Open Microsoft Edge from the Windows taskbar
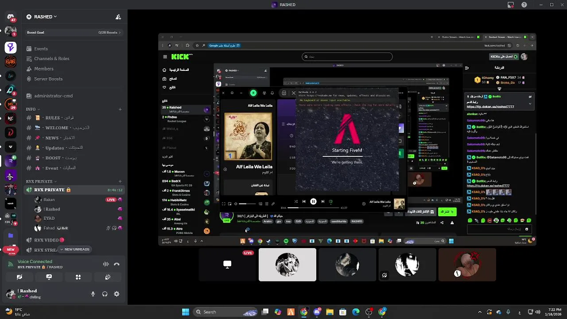 356,312
